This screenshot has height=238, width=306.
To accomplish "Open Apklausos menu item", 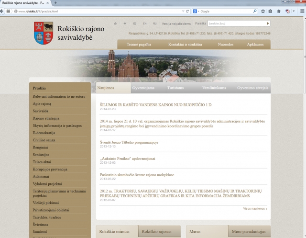I will [255, 45].
